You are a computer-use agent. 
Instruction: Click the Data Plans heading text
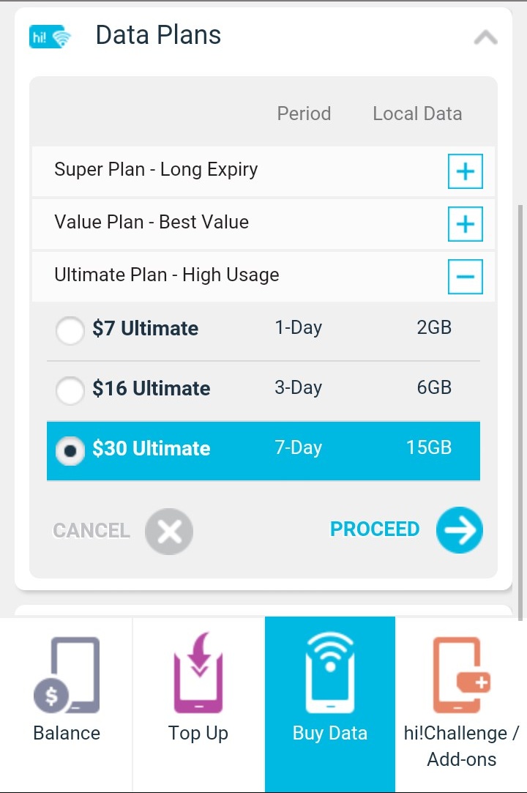[158, 35]
